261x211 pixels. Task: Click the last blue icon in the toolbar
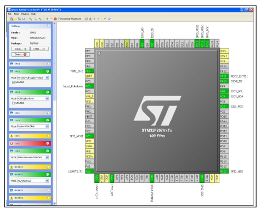click(109, 19)
